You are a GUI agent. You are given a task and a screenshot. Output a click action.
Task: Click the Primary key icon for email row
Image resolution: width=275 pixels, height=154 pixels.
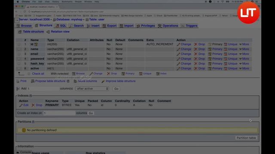[210, 54]
